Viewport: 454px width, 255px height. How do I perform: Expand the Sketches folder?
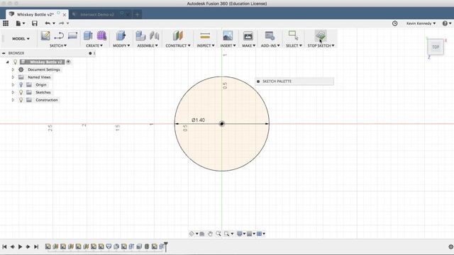13,92
